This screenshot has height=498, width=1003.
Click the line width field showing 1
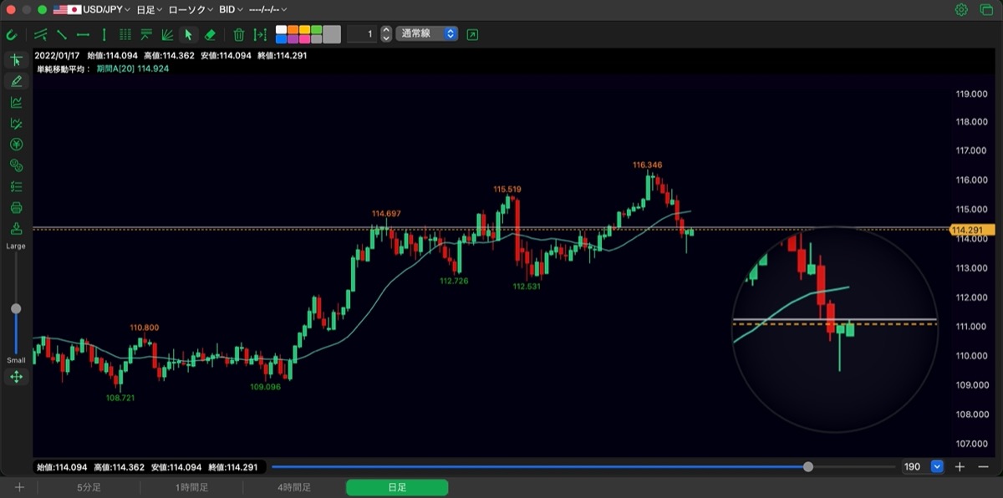pos(362,34)
